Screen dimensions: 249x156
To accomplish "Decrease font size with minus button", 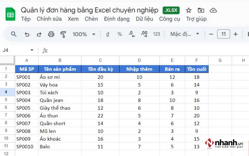I will point(211,34).
